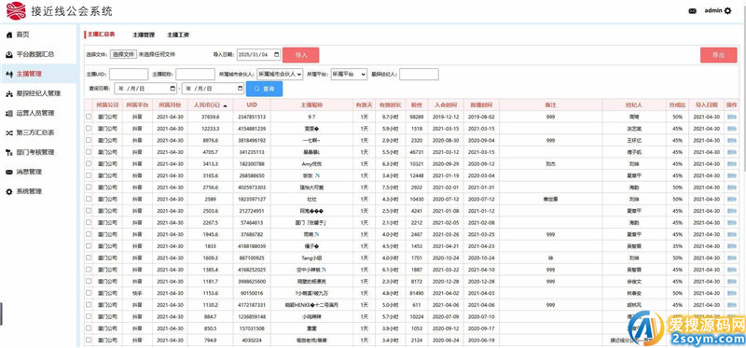The height and width of the screenshot is (348, 746).
Task: Open the 所属城市合伙人 dropdown
Action: [280, 75]
